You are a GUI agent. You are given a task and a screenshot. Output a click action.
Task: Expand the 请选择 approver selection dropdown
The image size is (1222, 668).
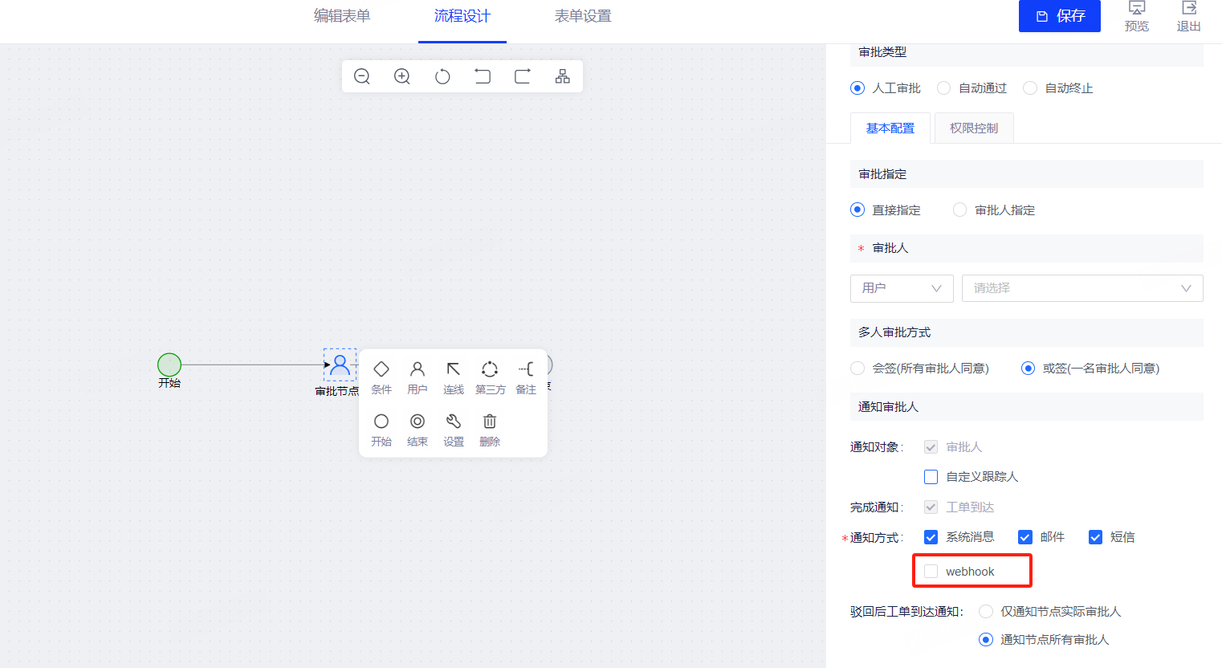pos(1081,288)
